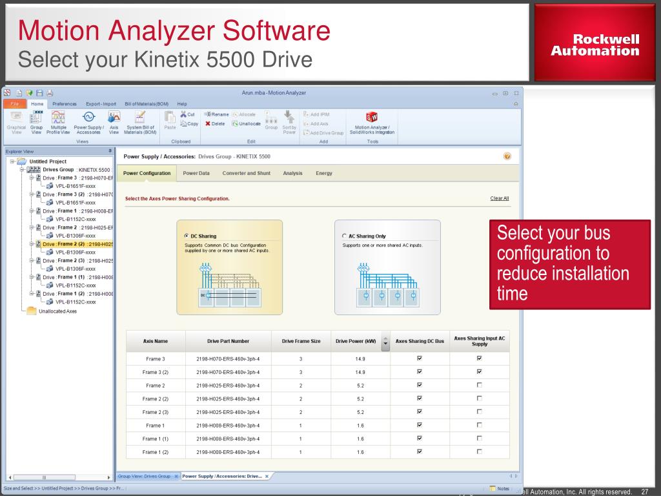The width and height of the screenshot is (661, 496).
Task: Toggle Axes Sharing DC Bus for Frame 1 (2)
Action: click(x=420, y=451)
